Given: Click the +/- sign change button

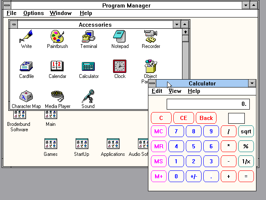Looking at the screenshot, I should (194, 176).
